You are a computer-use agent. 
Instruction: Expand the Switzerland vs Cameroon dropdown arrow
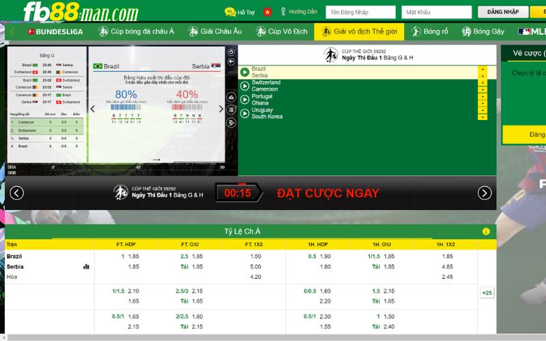pyautogui.click(x=483, y=83)
